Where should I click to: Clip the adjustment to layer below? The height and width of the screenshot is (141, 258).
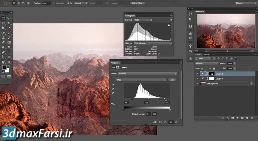click(x=155, y=122)
